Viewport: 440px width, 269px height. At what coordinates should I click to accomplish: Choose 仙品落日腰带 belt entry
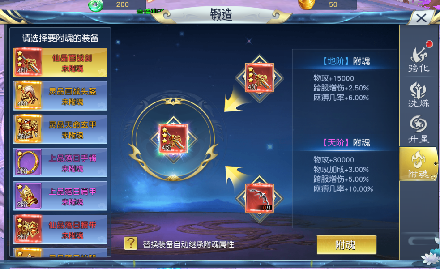(60, 229)
